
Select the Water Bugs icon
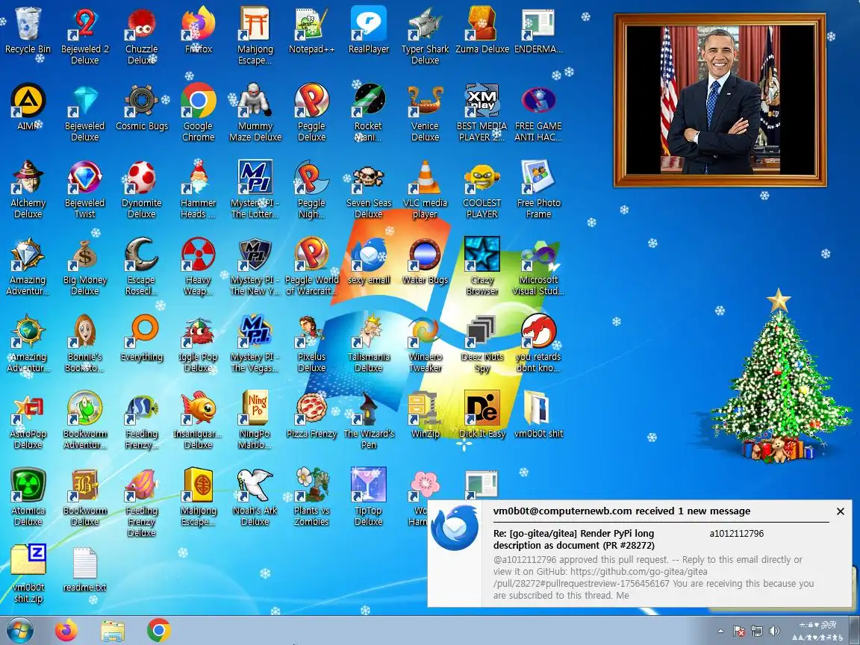tap(425, 261)
